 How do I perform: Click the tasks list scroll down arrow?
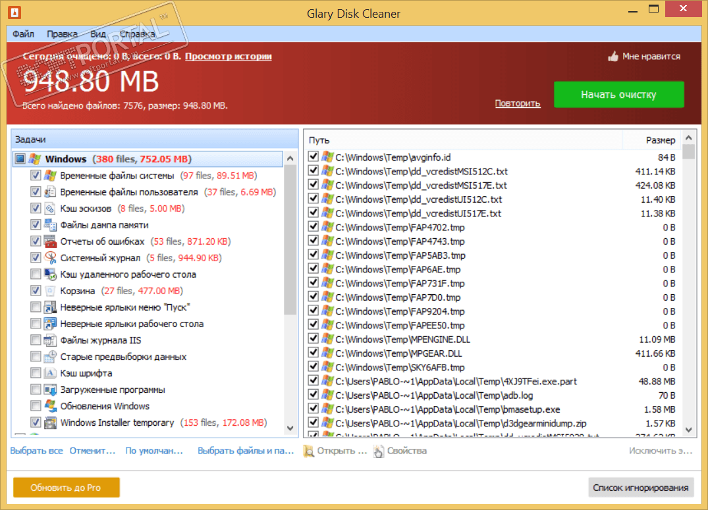(290, 428)
